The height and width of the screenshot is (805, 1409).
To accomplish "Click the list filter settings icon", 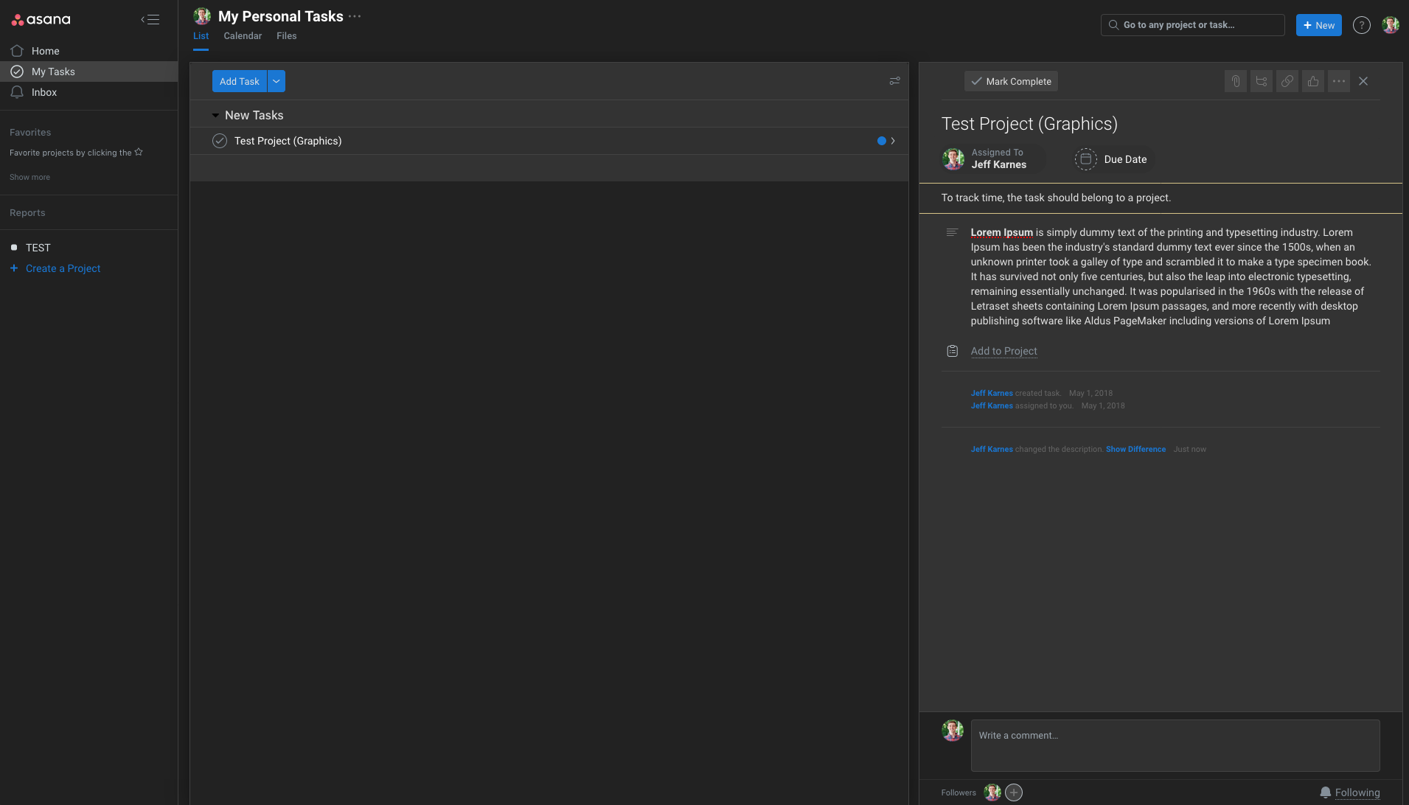I will coord(894,81).
